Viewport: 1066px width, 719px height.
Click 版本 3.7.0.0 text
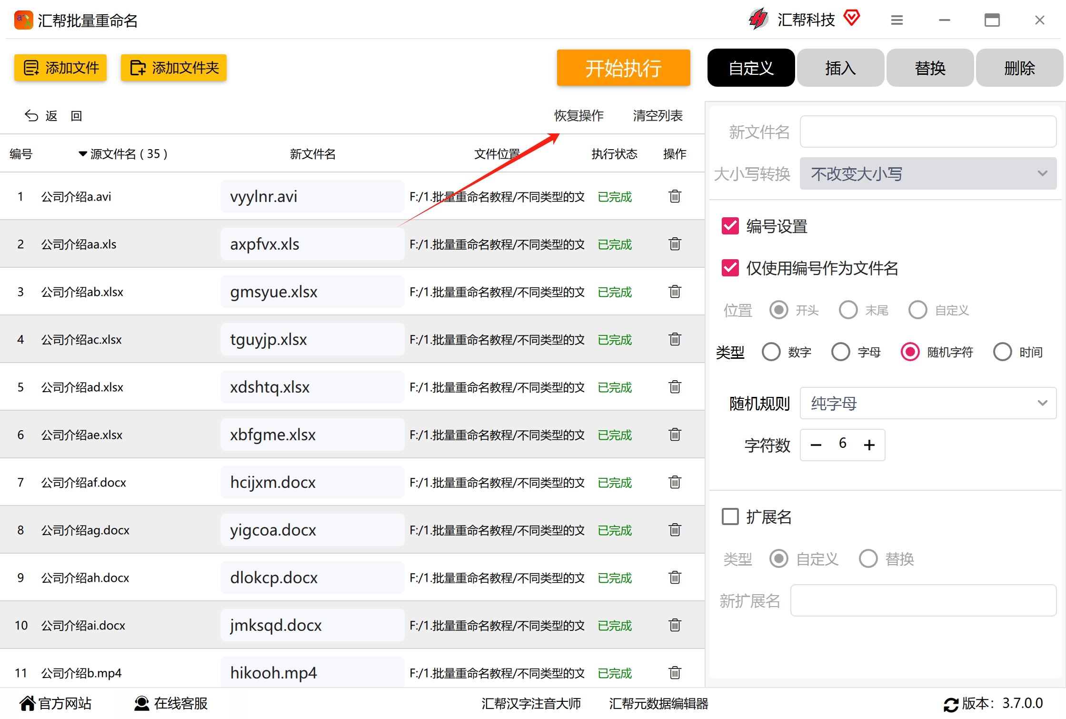[x=1002, y=703]
